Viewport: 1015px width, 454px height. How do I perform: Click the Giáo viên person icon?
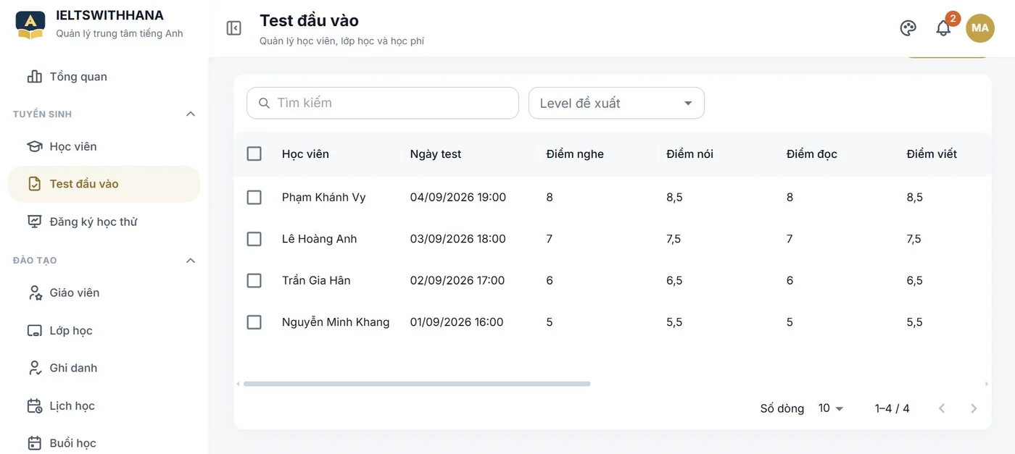(x=34, y=293)
